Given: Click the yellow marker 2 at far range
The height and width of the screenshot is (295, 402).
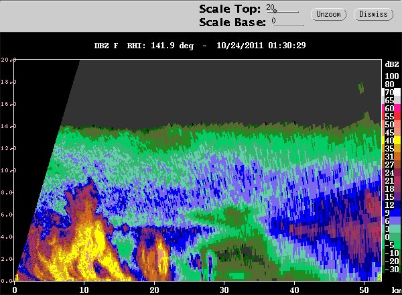Looking at the screenshot, I should 379,278.
